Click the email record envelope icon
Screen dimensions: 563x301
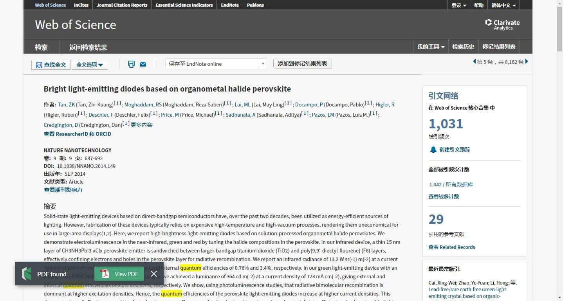(143, 64)
